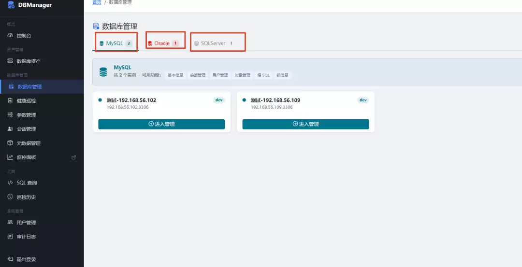Switch to the SQLServer tab

click(x=214, y=43)
